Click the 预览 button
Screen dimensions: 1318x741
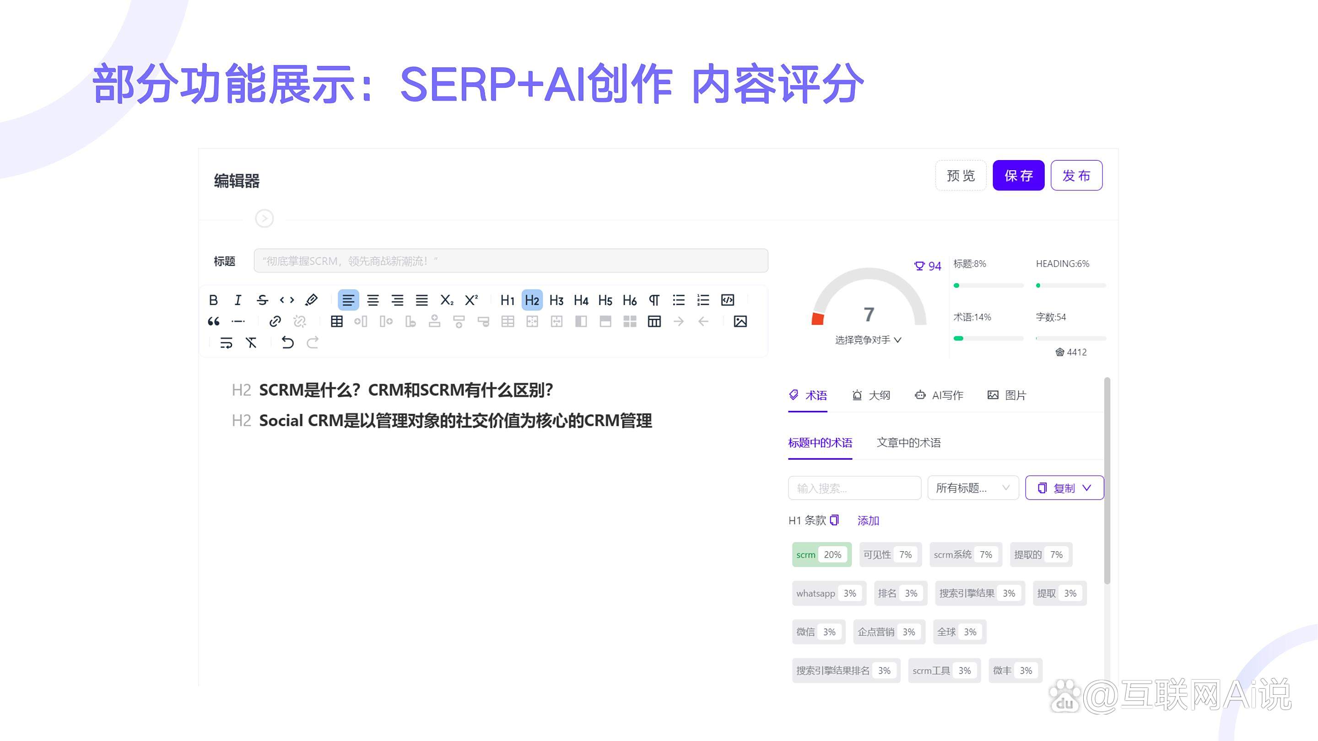coord(961,175)
